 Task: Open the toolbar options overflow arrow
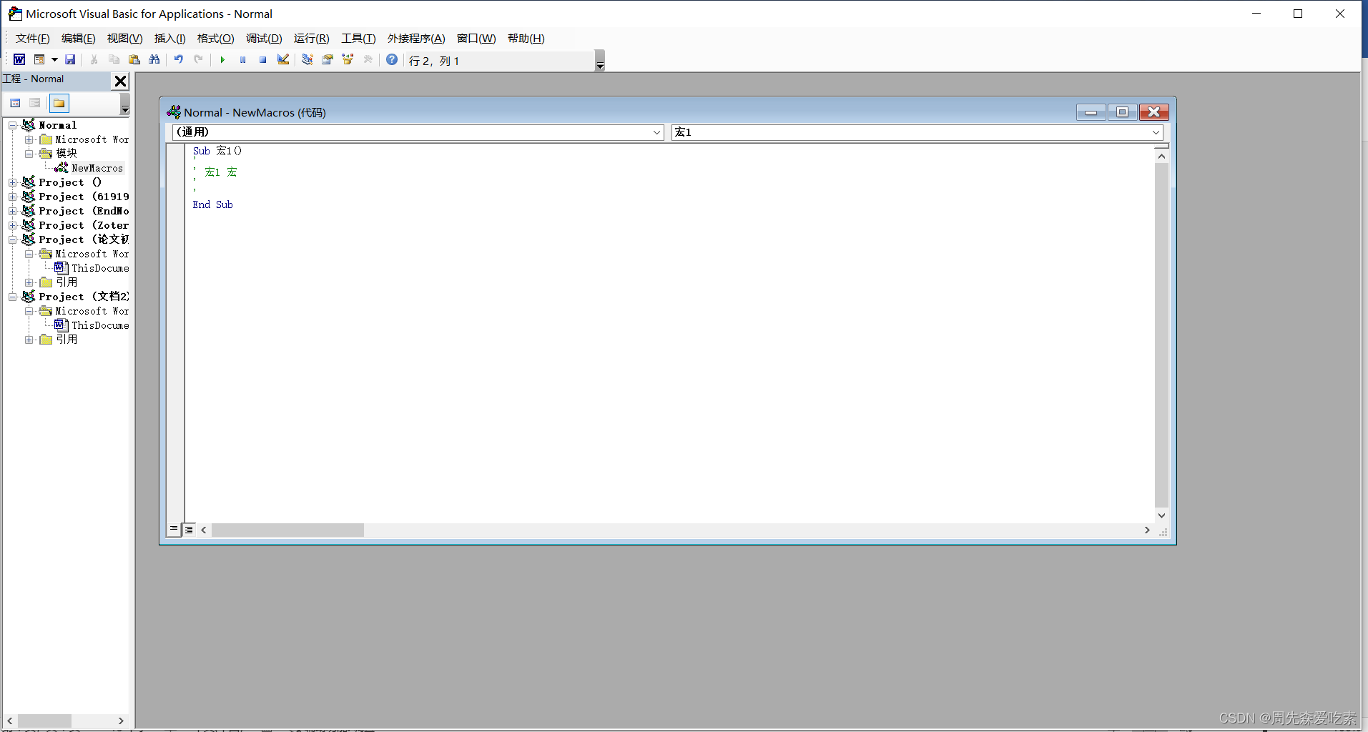pyautogui.click(x=600, y=61)
